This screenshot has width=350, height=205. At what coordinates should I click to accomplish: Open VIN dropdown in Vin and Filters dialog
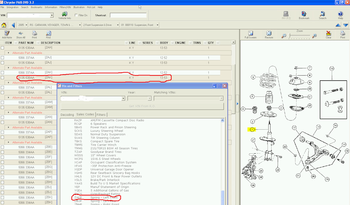[x=123, y=98]
